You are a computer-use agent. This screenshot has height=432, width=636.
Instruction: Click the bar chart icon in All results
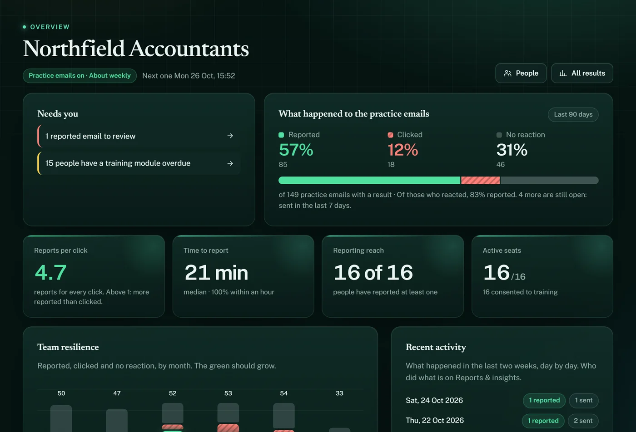[563, 73]
